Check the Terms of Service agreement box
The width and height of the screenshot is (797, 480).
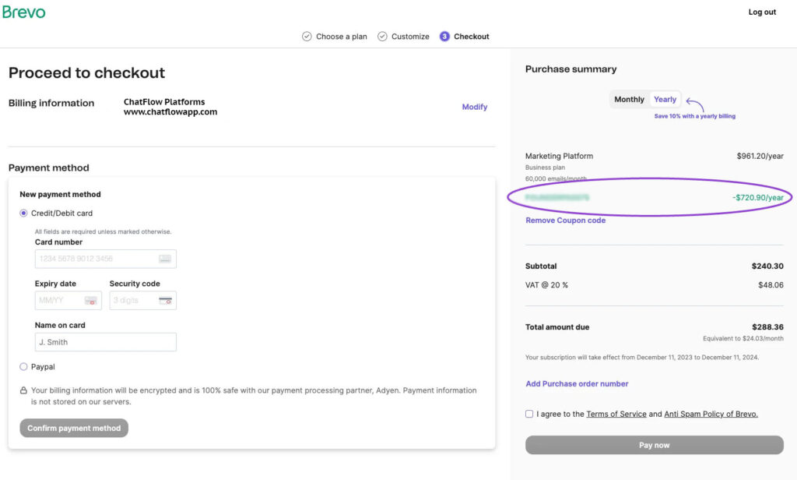(x=529, y=414)
